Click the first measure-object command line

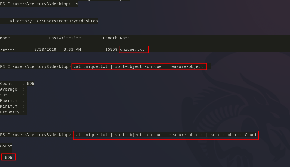coord(138,66)
